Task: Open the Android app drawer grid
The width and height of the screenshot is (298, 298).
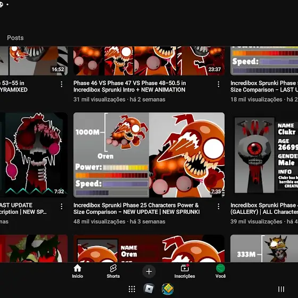Action: point(132,289)
